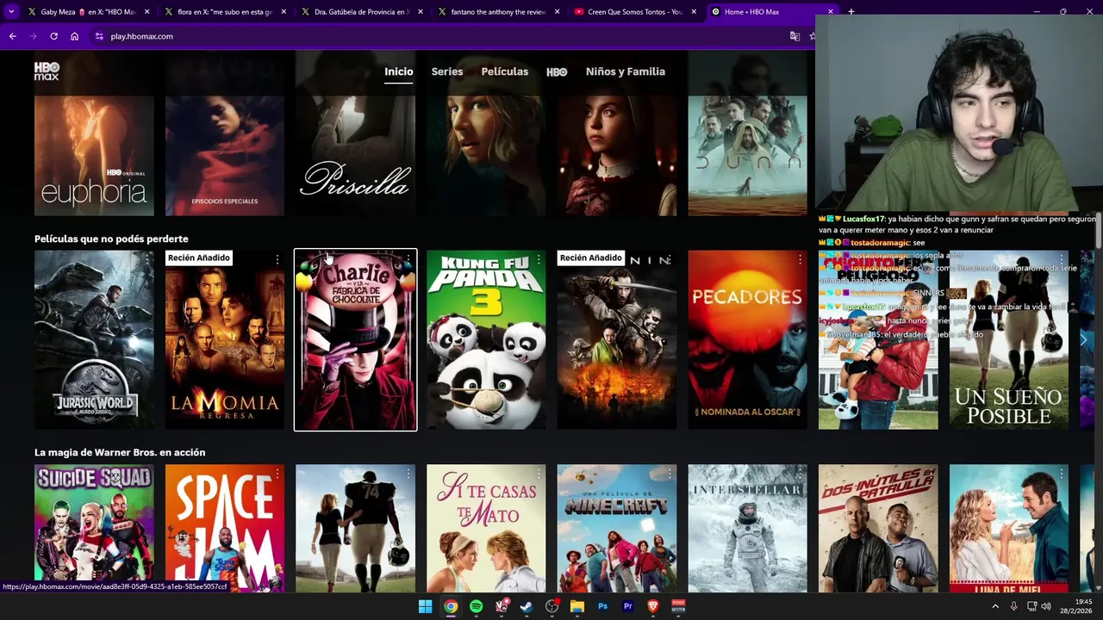Open La Momia Regresa poster
Image resolution: width=1103 pixels, height=620 pixels.
tap(225, 340)
